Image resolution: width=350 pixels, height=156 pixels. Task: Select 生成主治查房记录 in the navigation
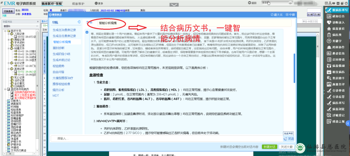coord(64,30)
